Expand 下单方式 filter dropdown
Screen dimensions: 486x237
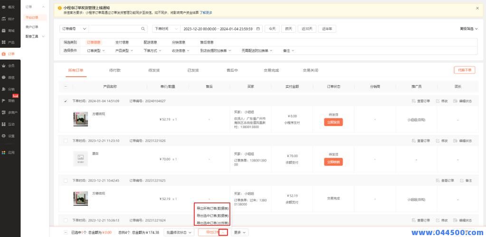pyautogui.click(x=152, y=51)
